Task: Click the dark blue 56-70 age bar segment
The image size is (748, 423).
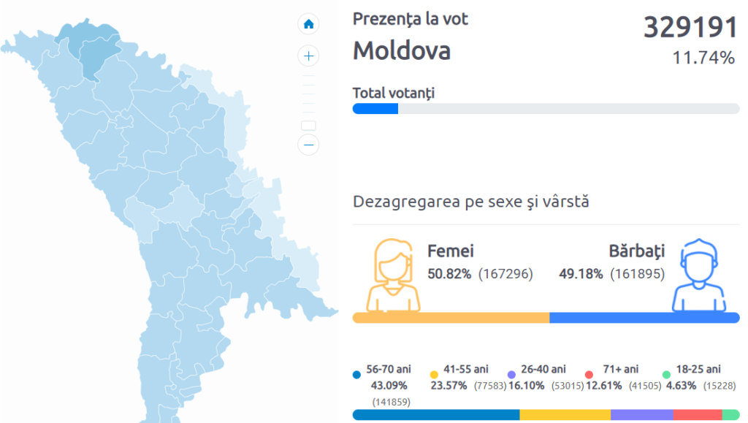Action: pyautogui.click(x=436, y=415)
